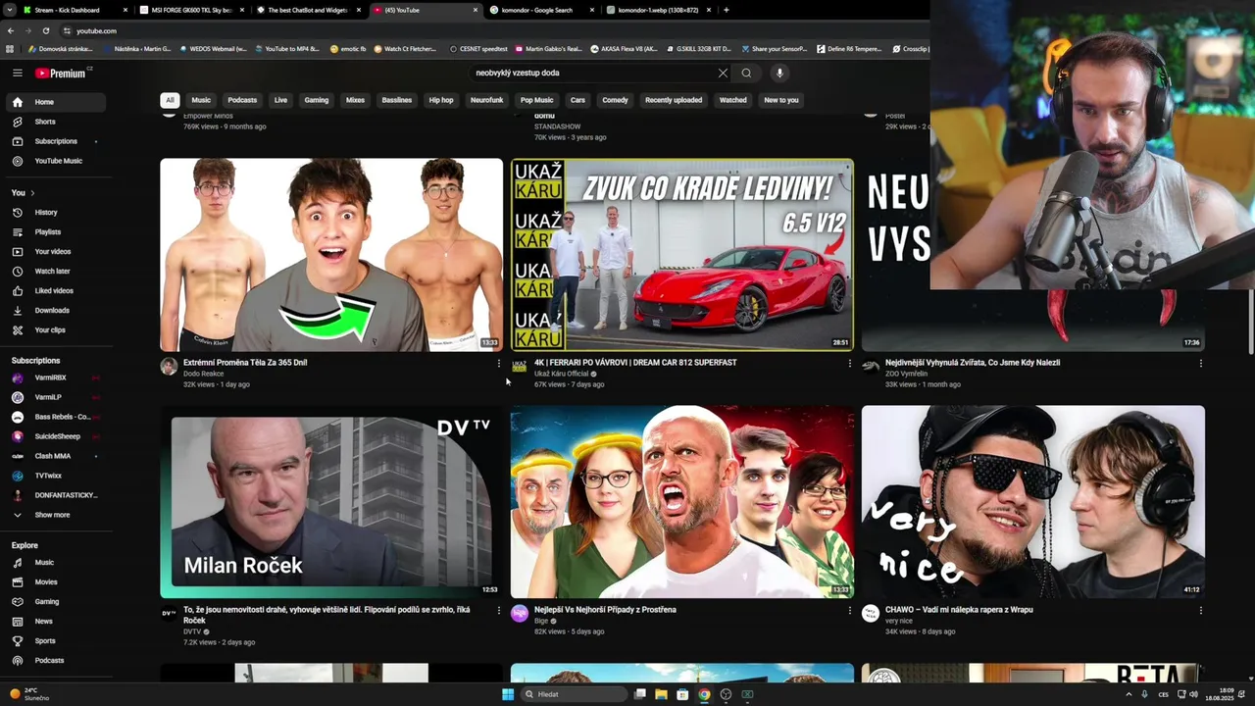Open Your videos in the sidebar
Screen dimensions: 1255x706
55,252
